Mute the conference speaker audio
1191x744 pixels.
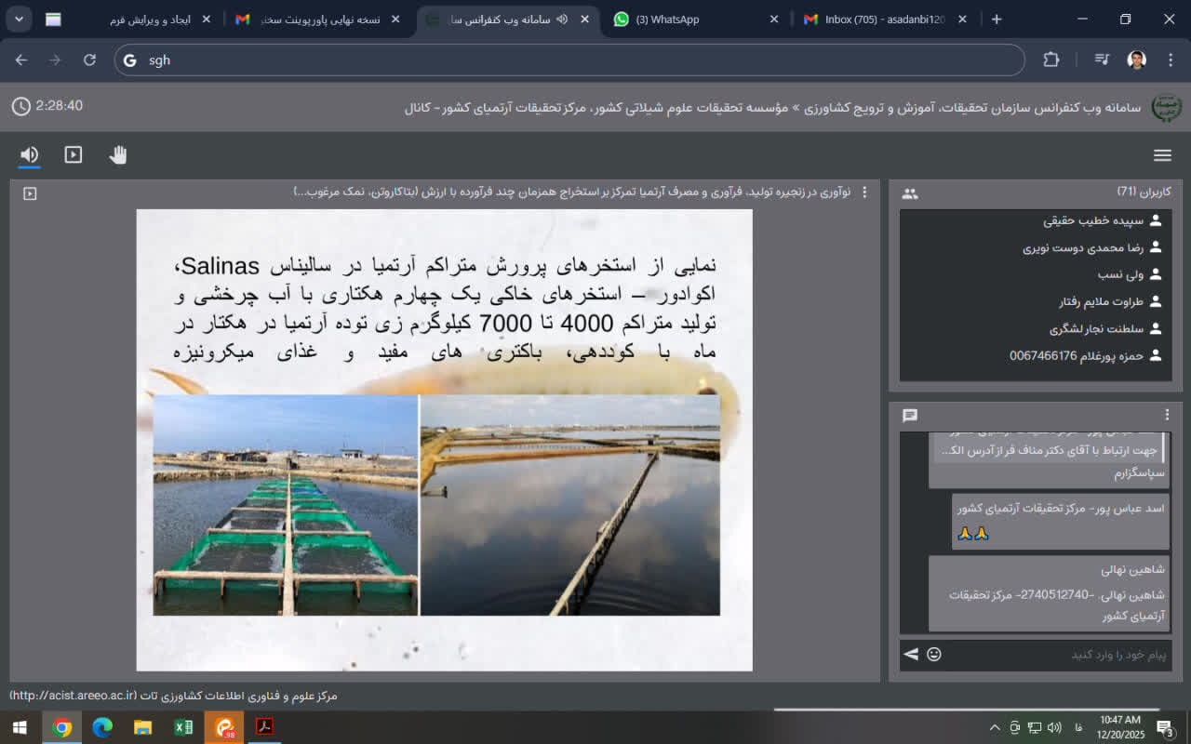30,155
